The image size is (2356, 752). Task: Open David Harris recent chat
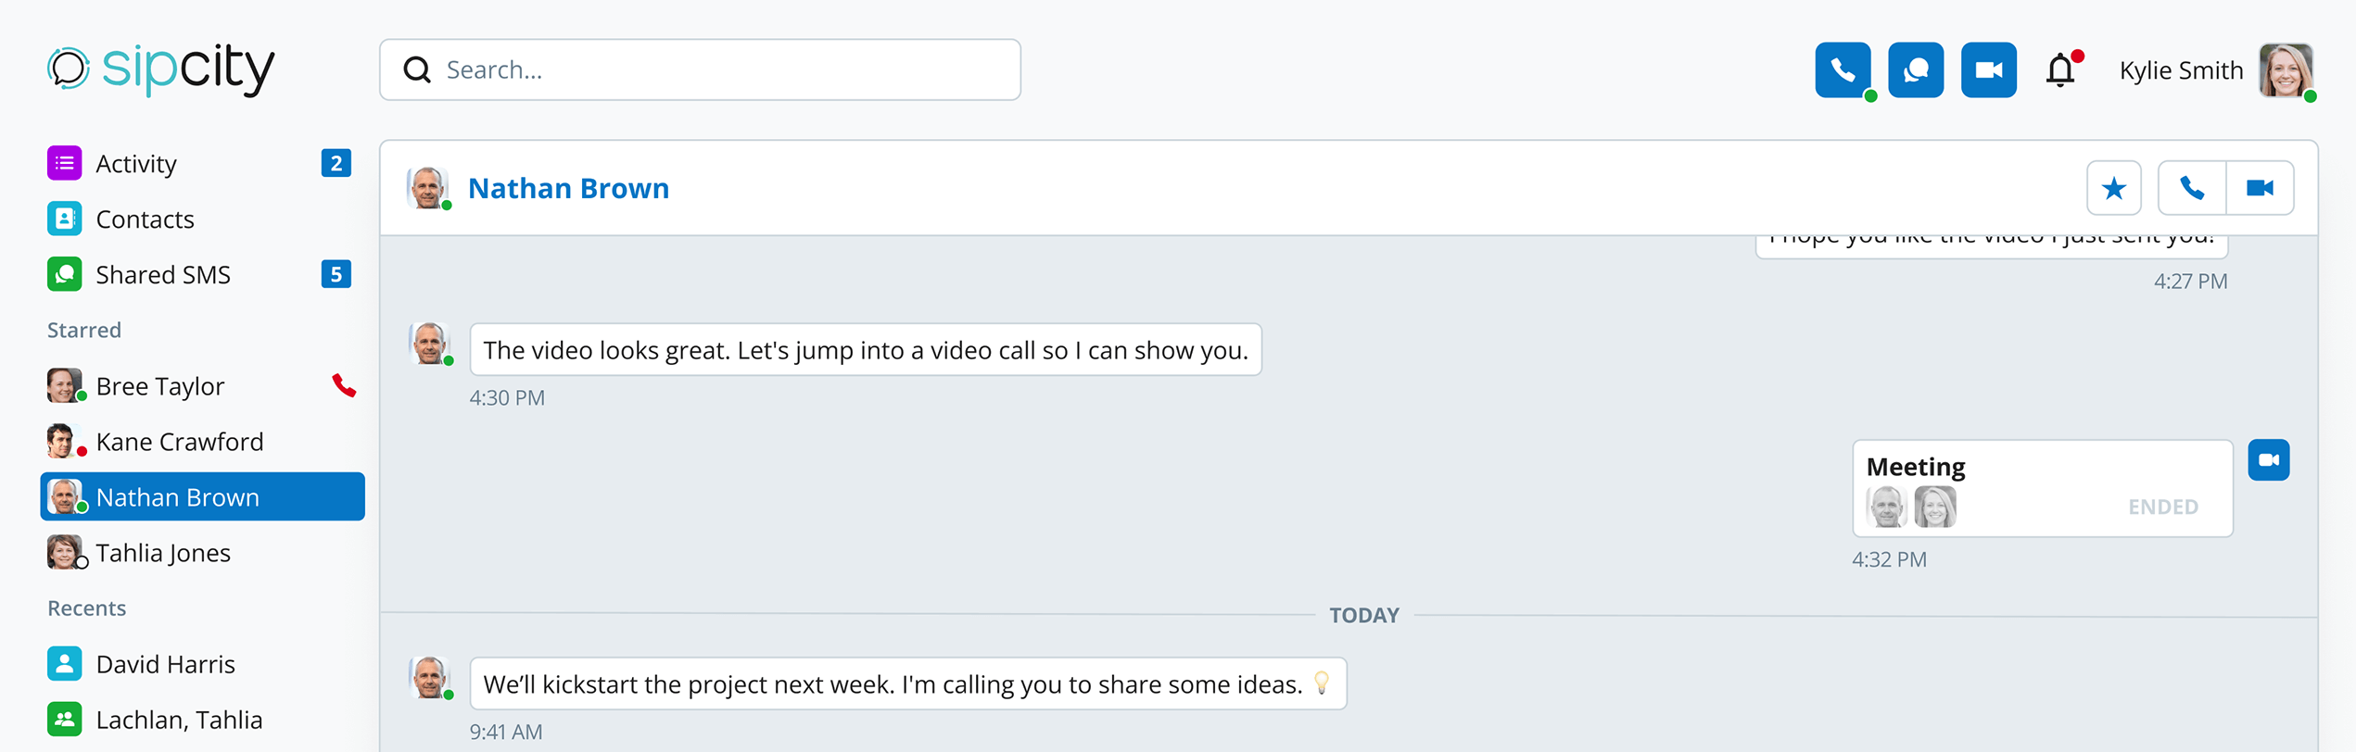tap(165, 664)
